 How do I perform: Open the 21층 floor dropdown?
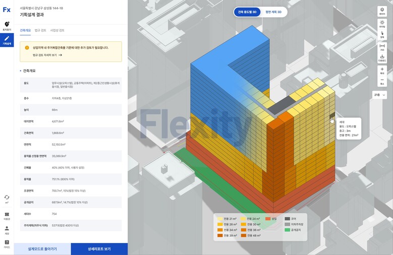(379, 95)
